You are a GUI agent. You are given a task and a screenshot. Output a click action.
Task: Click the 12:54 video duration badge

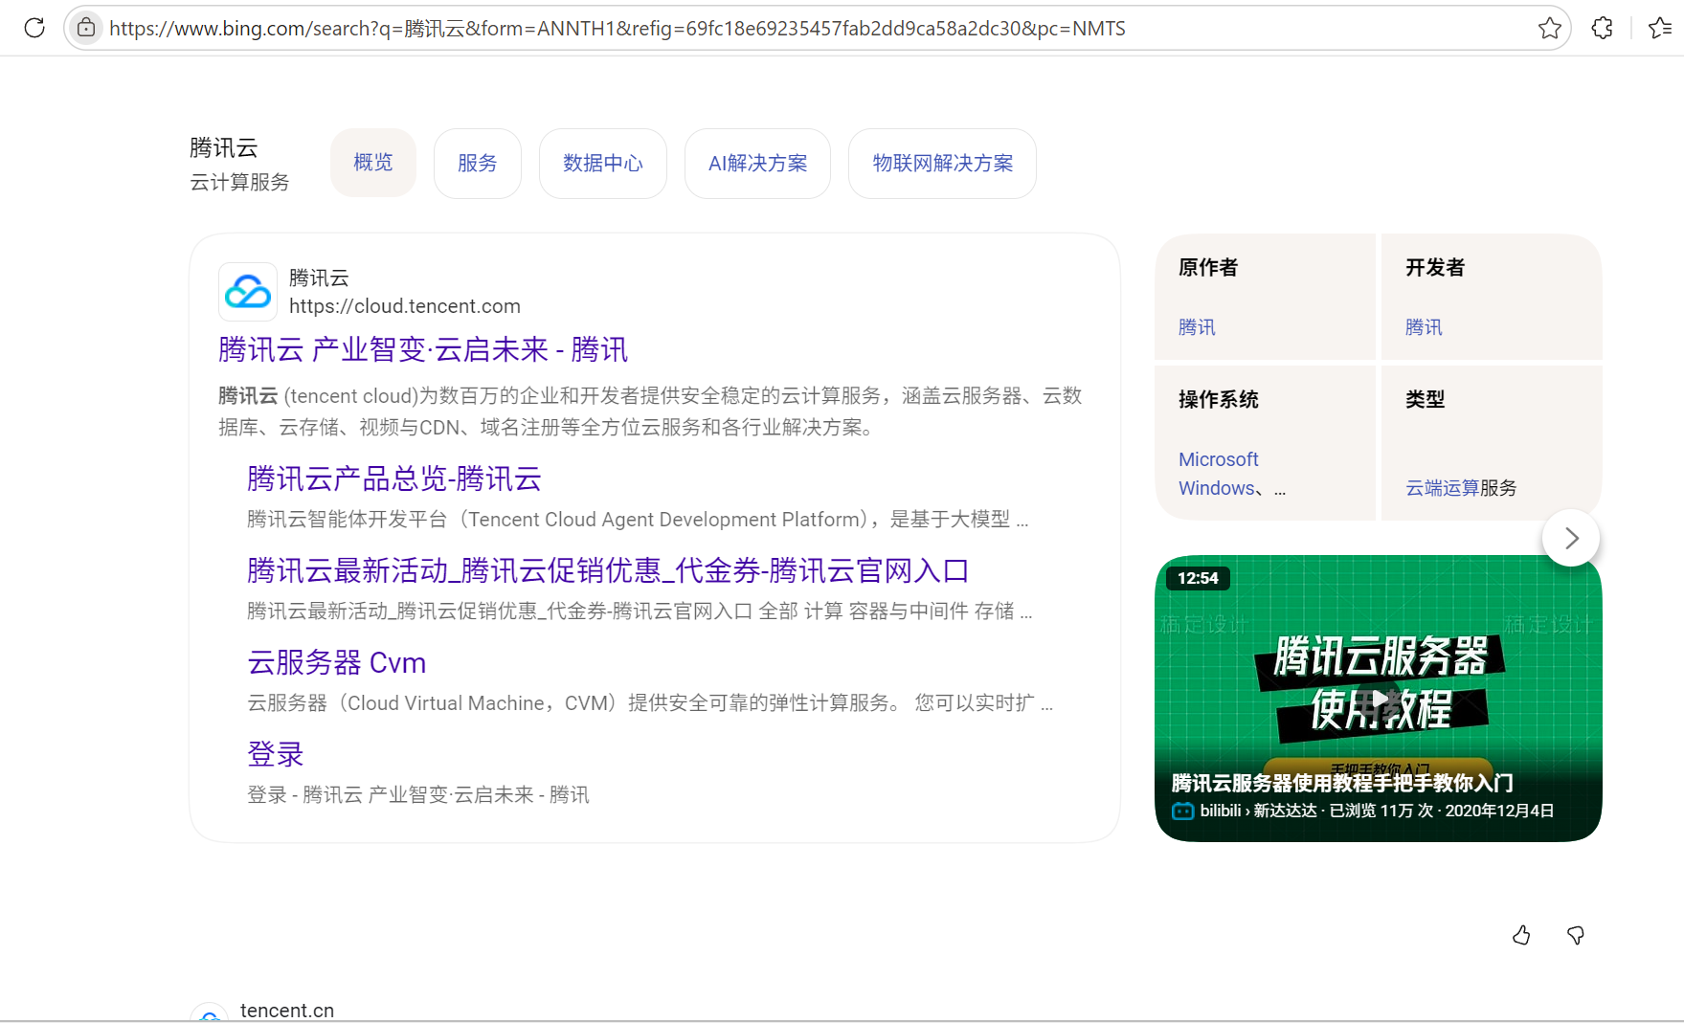(x=1198, y=578)
